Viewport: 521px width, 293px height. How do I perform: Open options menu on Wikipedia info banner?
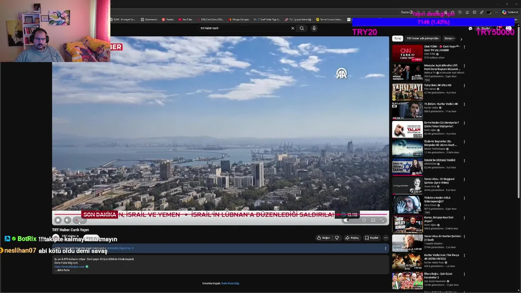(x=385, y=248)
